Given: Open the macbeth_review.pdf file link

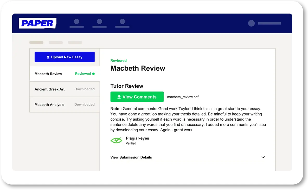Looking at the screenshot, I should pyautogui.click(x=183, y=97).
